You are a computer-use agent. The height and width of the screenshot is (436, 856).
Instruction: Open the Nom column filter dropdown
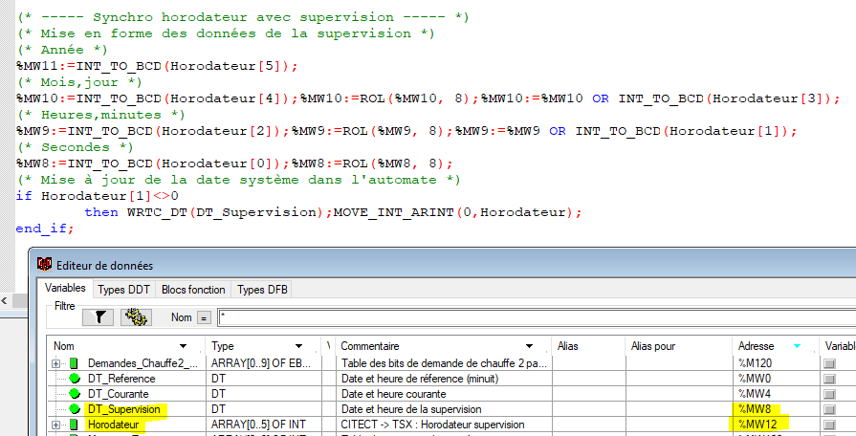click(184, 345)
